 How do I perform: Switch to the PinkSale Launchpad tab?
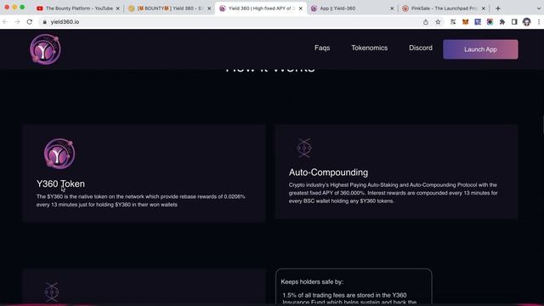pyautogui.click(x=444, y=8)
